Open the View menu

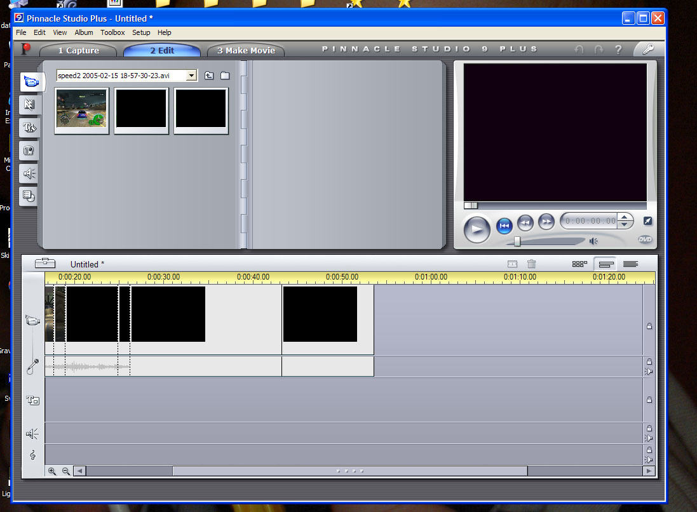click(60, 32)
